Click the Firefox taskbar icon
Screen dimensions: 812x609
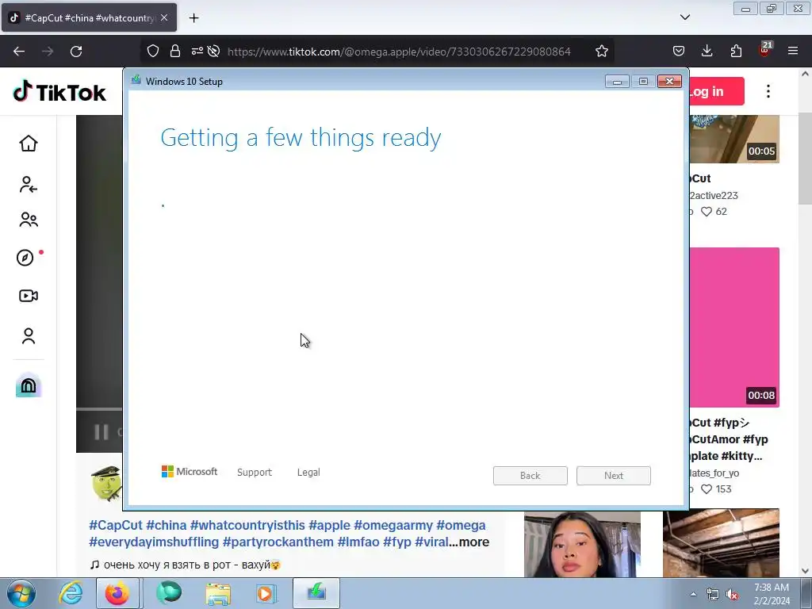point(117,593)
